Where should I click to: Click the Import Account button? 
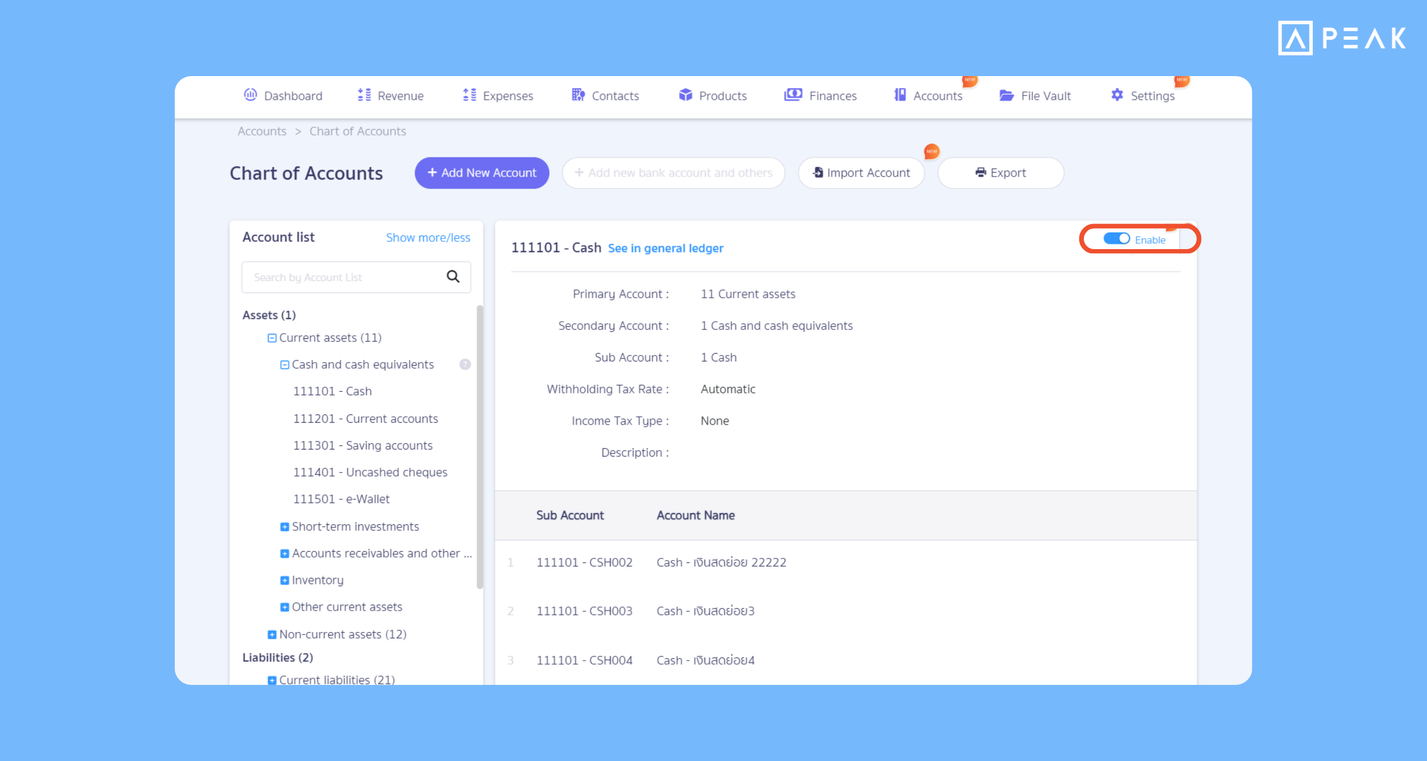click(861, 173)
